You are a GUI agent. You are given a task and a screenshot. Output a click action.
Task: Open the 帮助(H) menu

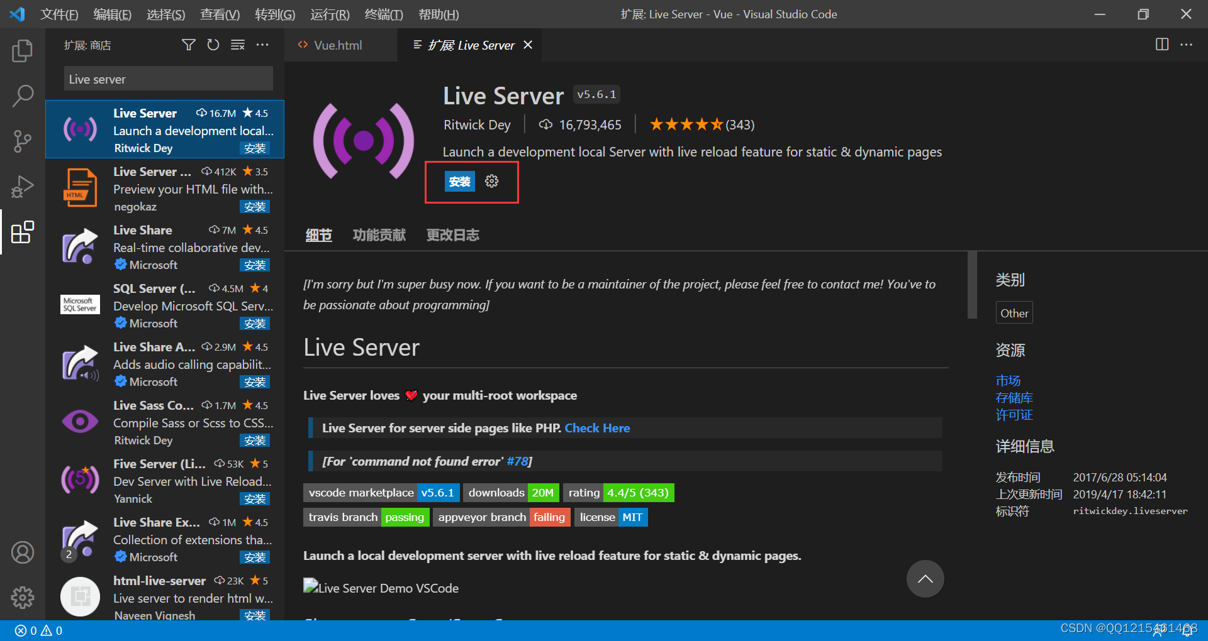439,14
